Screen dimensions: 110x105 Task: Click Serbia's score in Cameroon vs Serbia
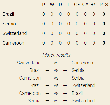coord(65,78)
